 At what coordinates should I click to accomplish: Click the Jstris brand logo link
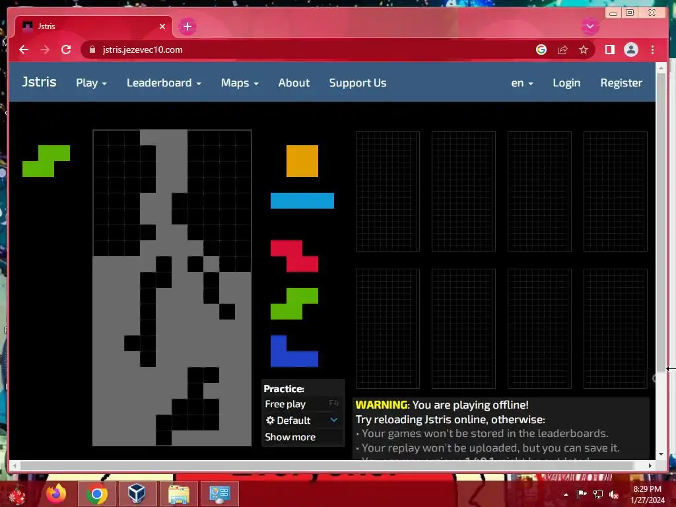coord(39,82)
